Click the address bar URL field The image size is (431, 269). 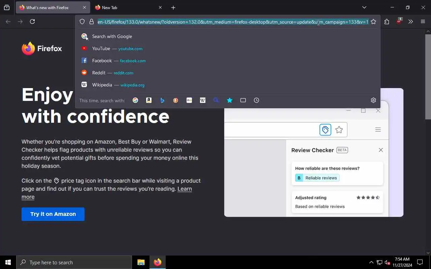pos(233,22)
